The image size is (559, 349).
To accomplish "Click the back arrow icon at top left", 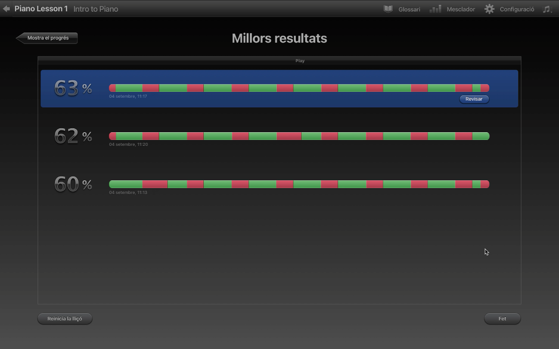I will (x=6, y=9).
